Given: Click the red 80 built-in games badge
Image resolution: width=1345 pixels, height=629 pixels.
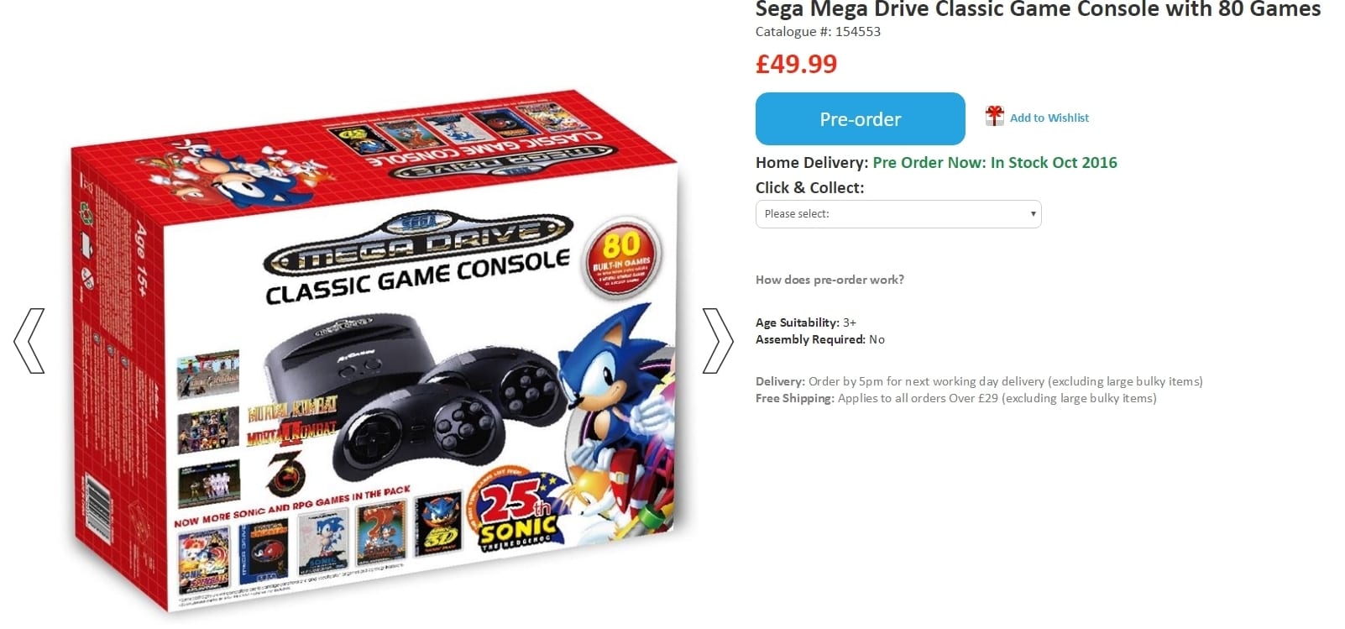Looking at the screenshot, I should 622,258.
